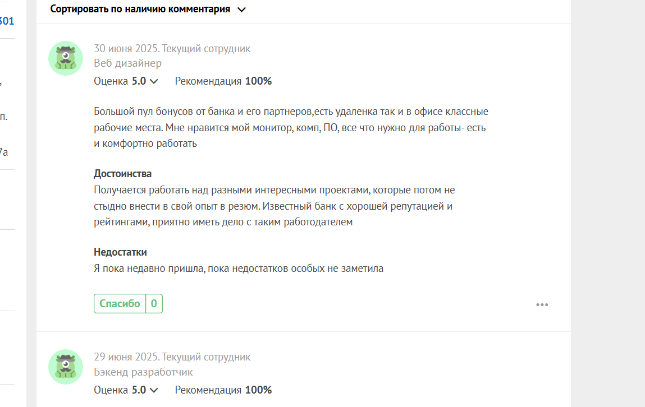This screenshot has width=645, height=407.
Task: Click the '30 июня 2025' review date
Action: (x=126, y=48)
